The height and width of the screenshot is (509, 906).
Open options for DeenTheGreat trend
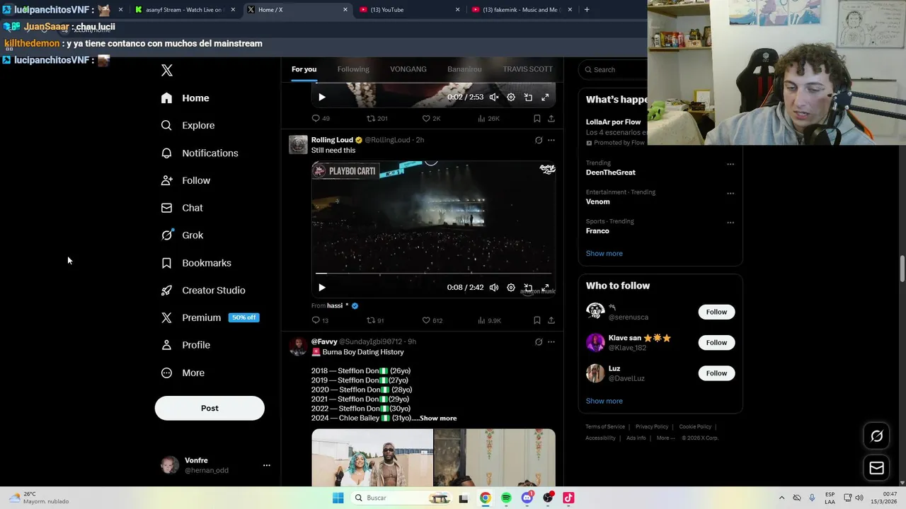tap(730, 164)
